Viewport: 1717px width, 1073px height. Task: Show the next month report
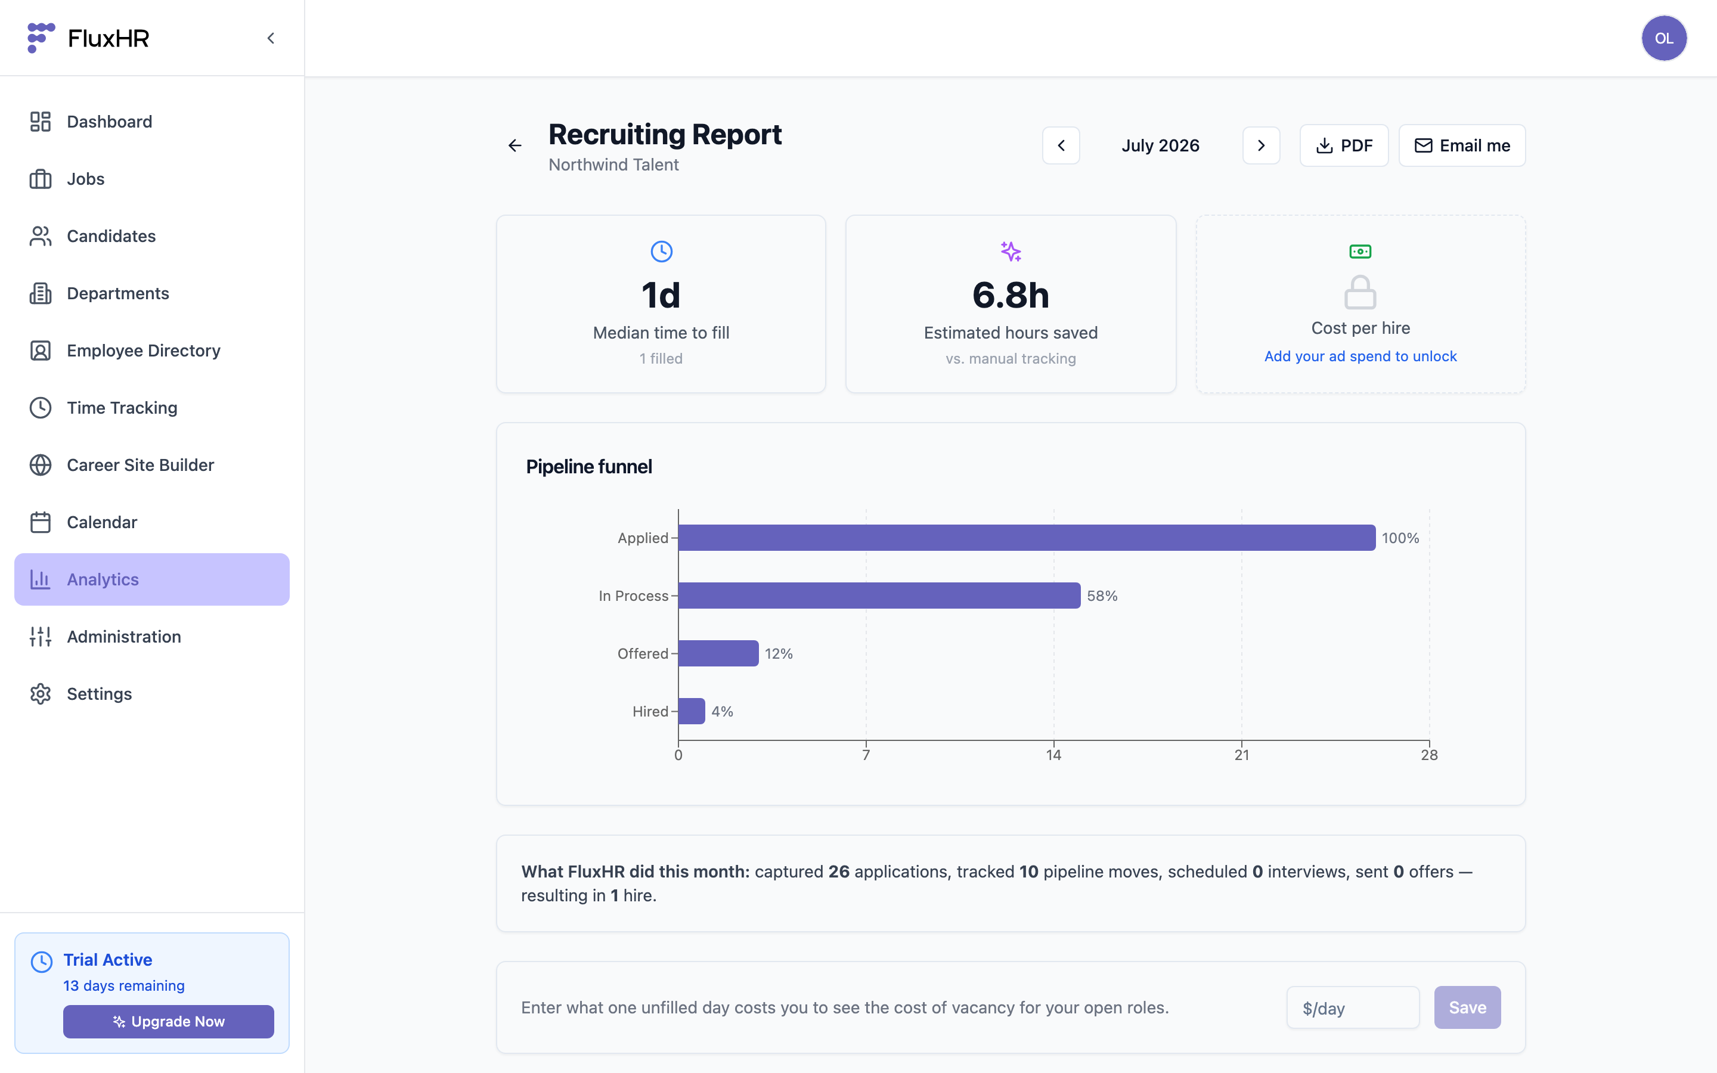1261,145
